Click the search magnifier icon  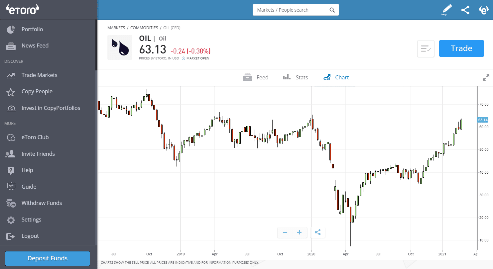coord(332,10)
